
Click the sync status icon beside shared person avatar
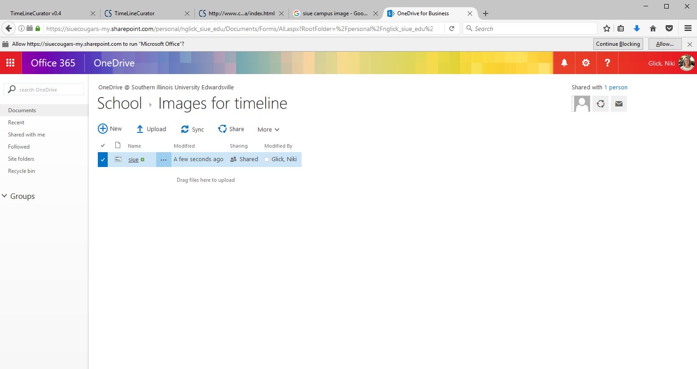[601, 104]
